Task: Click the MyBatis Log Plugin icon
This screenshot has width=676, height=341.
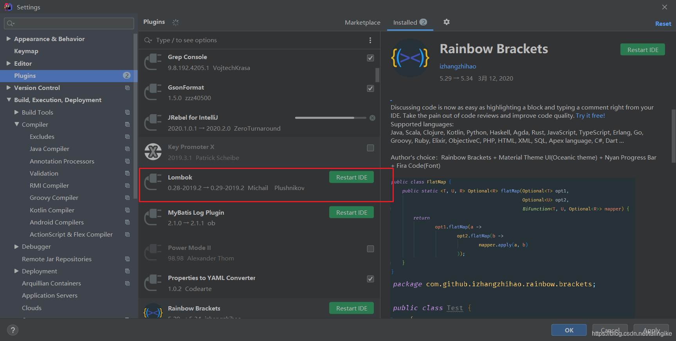Action: pyautogui.click(x=153, y=218)
